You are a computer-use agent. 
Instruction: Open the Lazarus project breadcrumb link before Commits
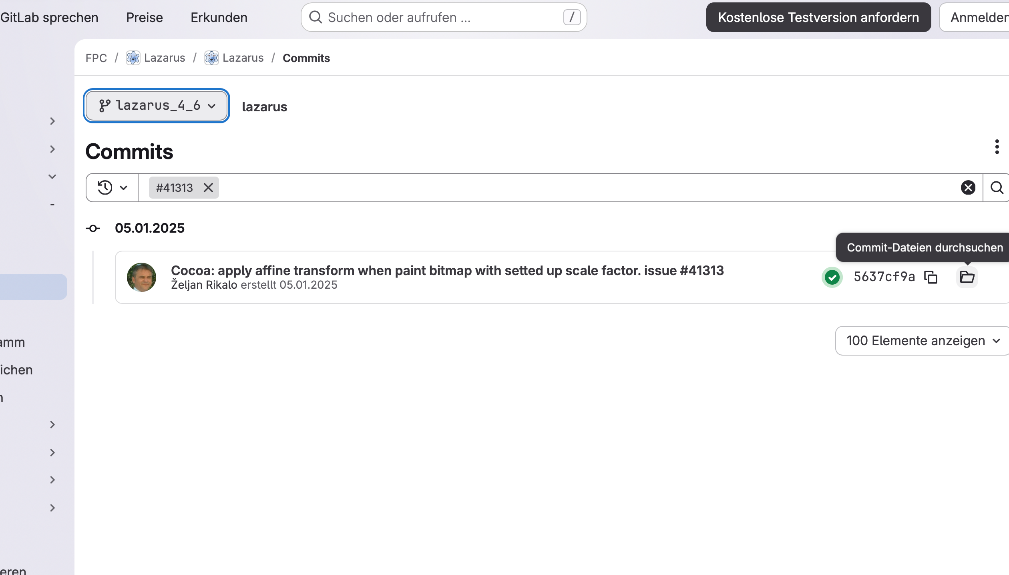coord(243,58)
